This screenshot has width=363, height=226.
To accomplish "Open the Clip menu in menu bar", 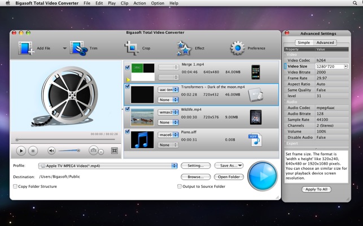I will tap(124, 3).
